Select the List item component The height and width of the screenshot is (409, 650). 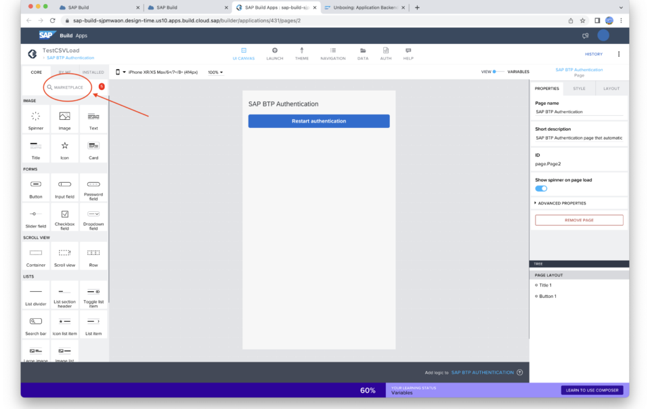(x=93, y=325)
